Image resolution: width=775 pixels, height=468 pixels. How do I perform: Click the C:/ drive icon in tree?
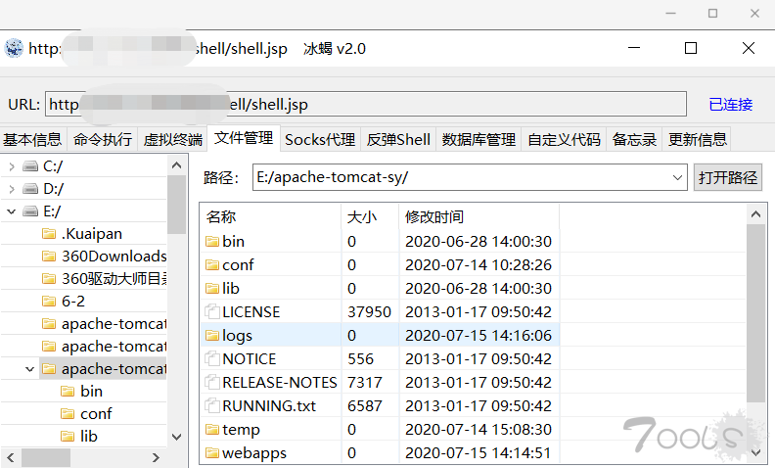point(30,165)
